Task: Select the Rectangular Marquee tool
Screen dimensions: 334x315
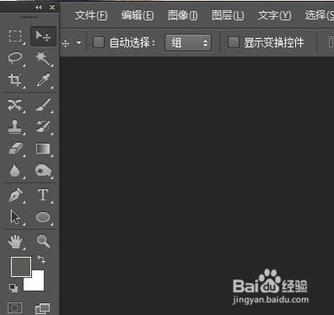Action: coord(15,36)
